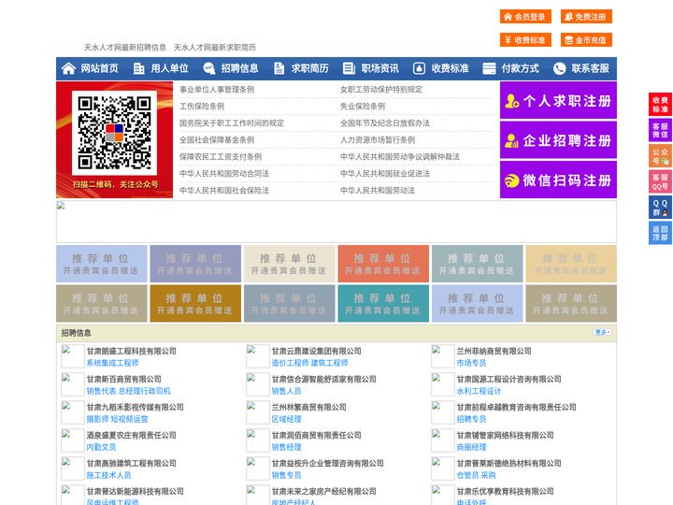Open job 造价工程师 建筑工程师
This screenshot has width=673, height=505.
310,363
